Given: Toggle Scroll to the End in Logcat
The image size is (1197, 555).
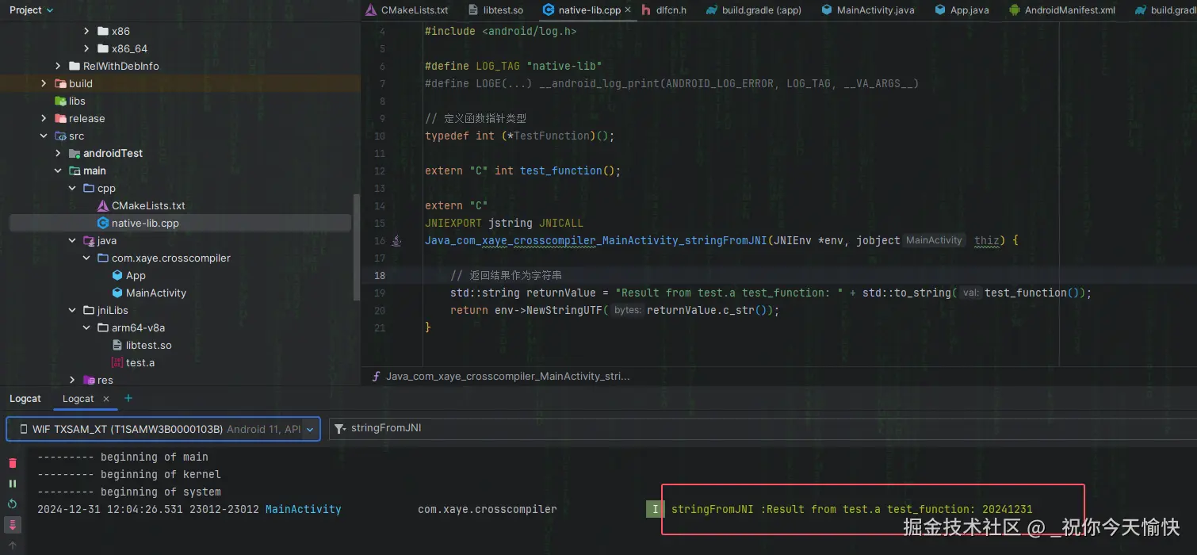Looking at the screenshot, I should pos(13,525).
